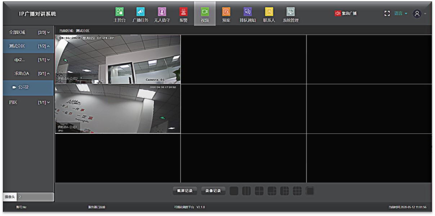The image size is (435, 216).
Task: Click the 录像记录 recording records button
Action: coord(213,191)
